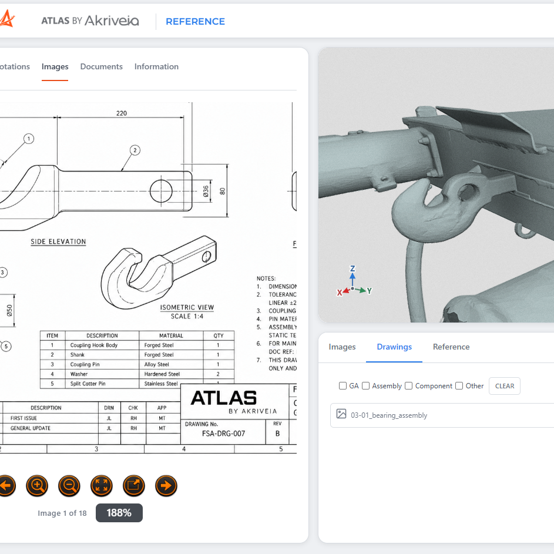Click Coupling Hook Body table row
This screenshot has width=554, height=554.
(137, 345)
